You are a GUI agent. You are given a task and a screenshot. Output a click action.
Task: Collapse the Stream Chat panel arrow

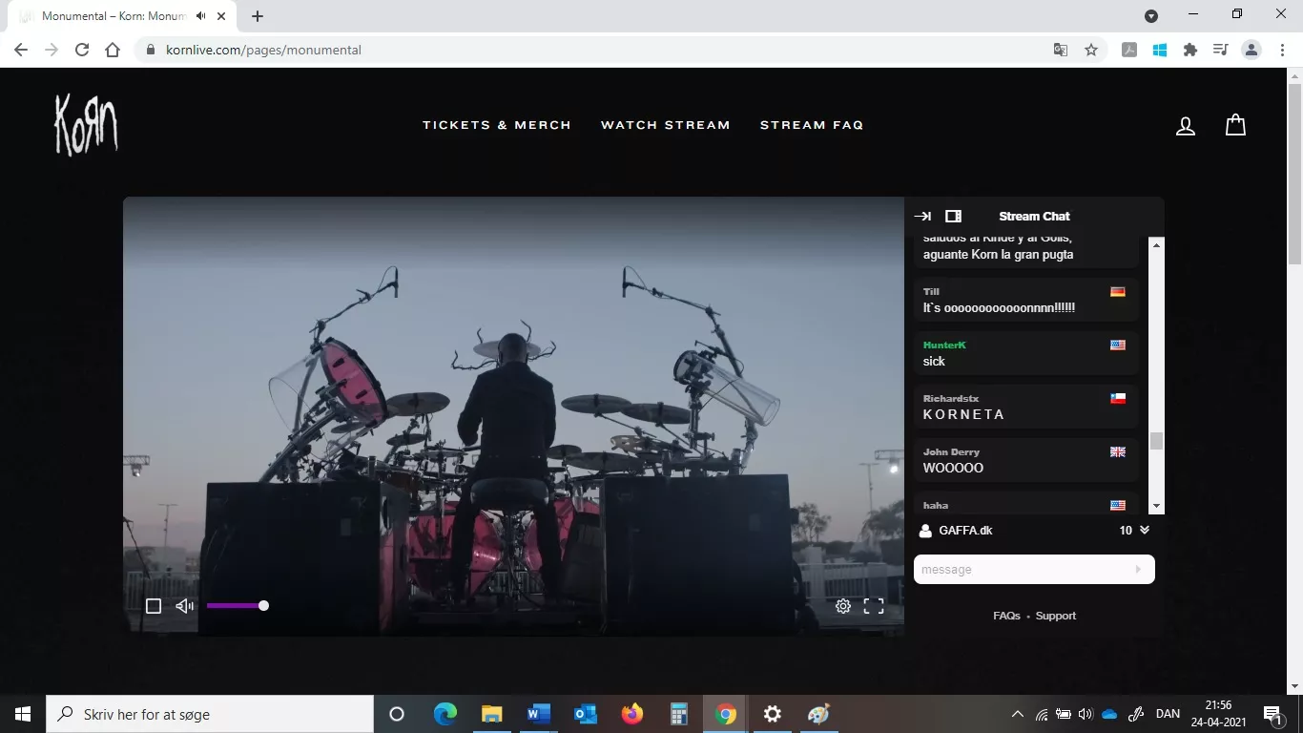coord(922,217)
